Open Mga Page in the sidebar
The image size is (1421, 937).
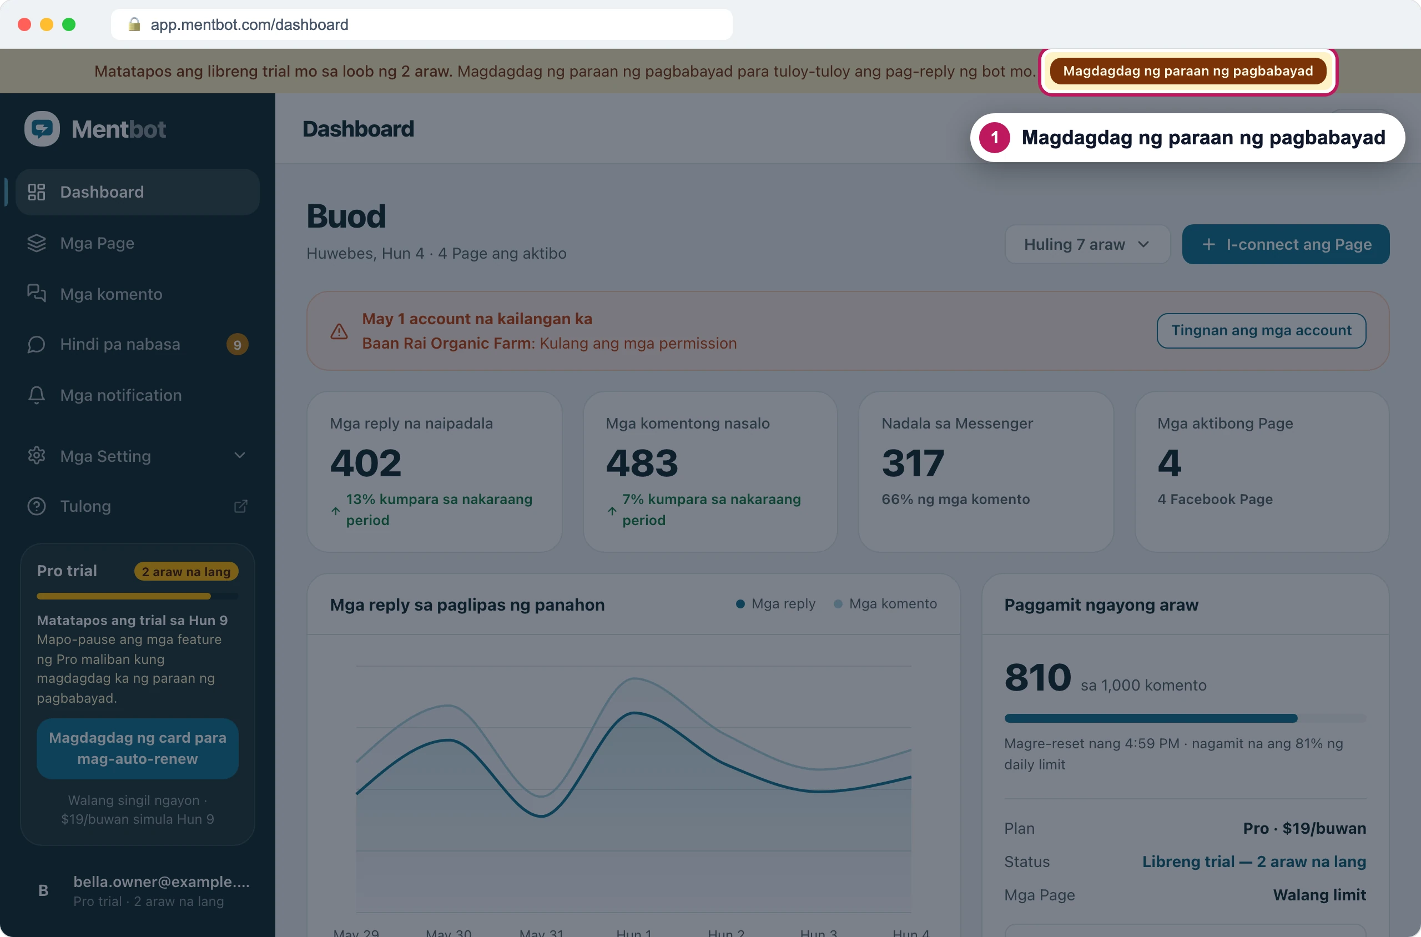pyautogui.click(x=138, y=243)
